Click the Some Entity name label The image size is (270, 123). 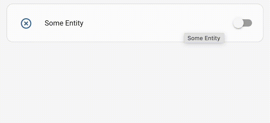click(x=64, y=23)
